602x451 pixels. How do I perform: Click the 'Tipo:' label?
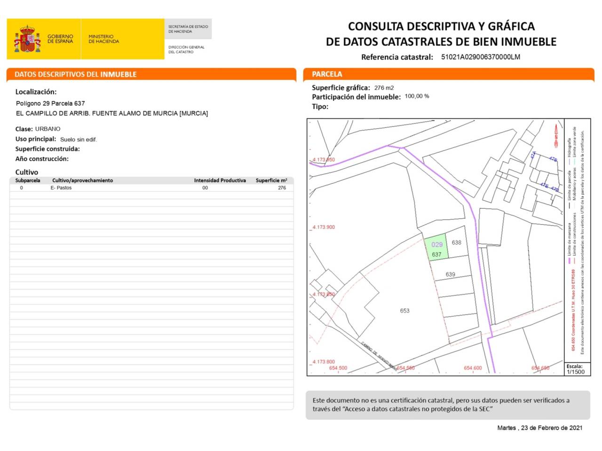(320, 107)
